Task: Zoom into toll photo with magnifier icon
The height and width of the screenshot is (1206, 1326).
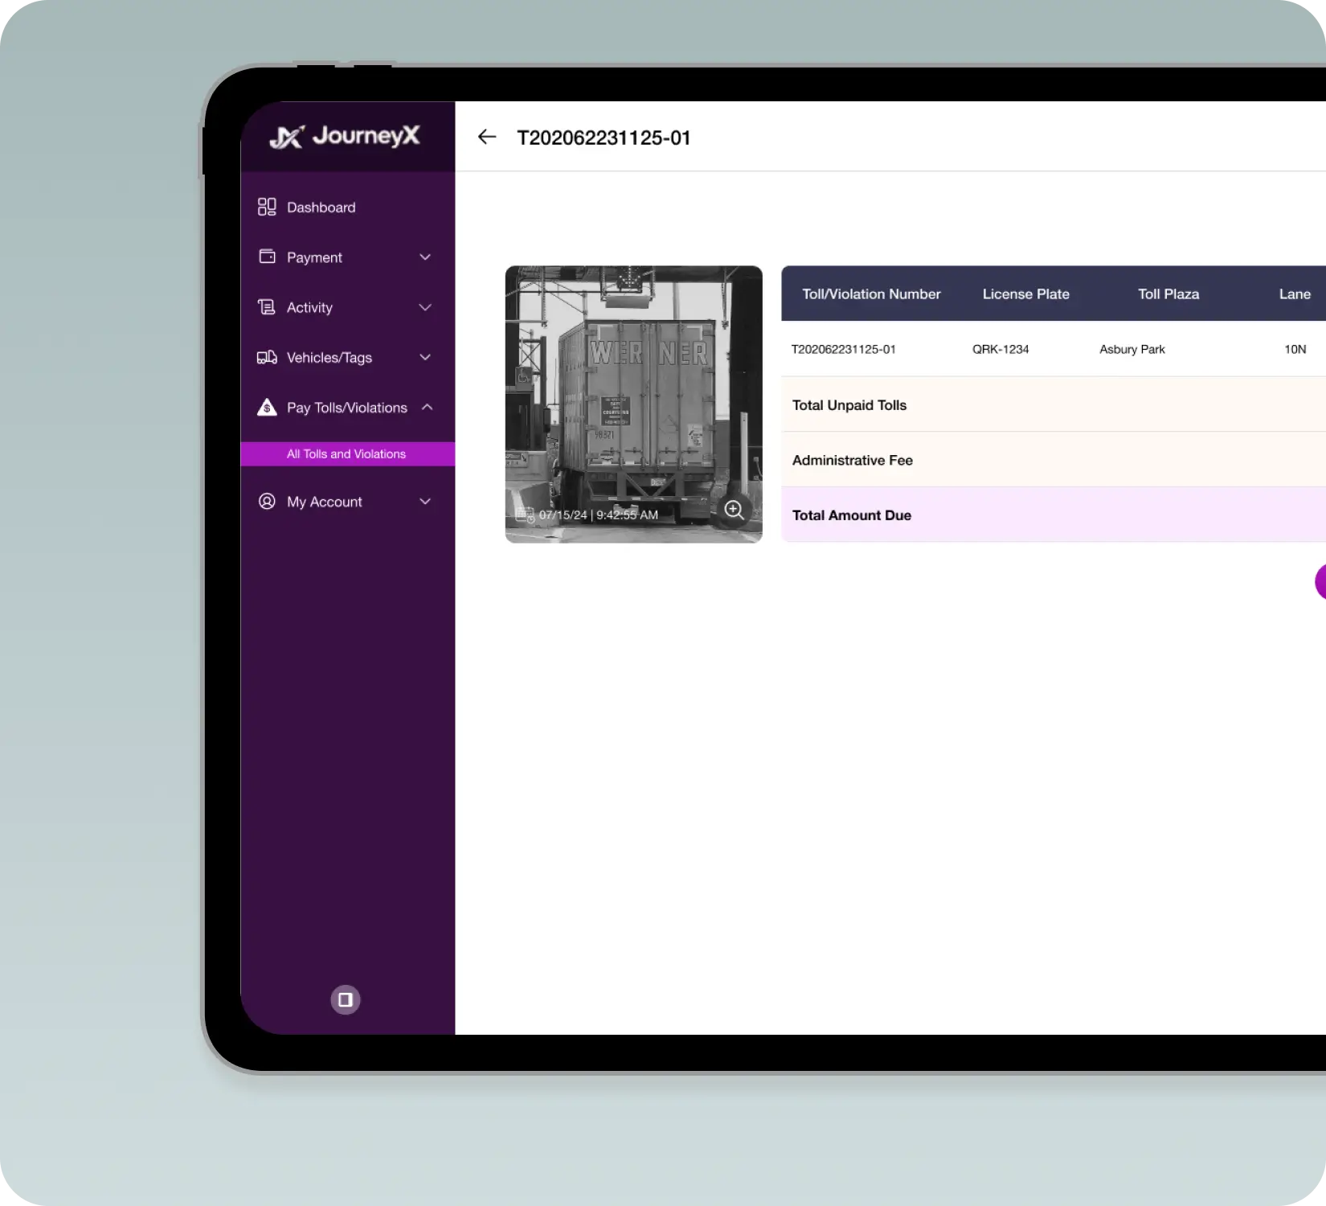Action: (734, 510)
